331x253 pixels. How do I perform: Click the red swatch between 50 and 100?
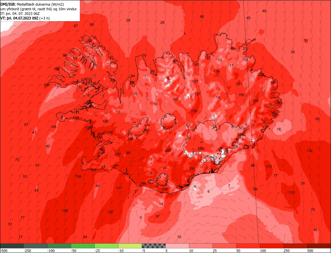tap(248, 246)
